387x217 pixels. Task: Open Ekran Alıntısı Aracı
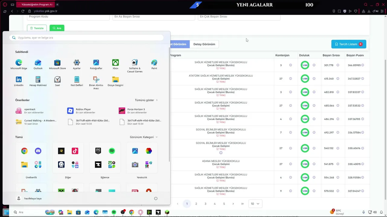point(96,83)
